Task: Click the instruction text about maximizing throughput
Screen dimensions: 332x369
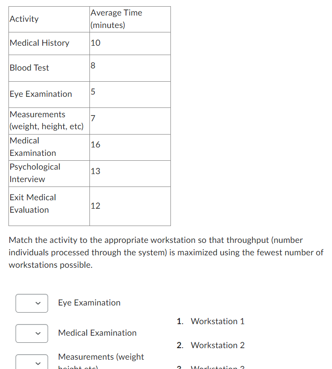Action: [166, 252]
